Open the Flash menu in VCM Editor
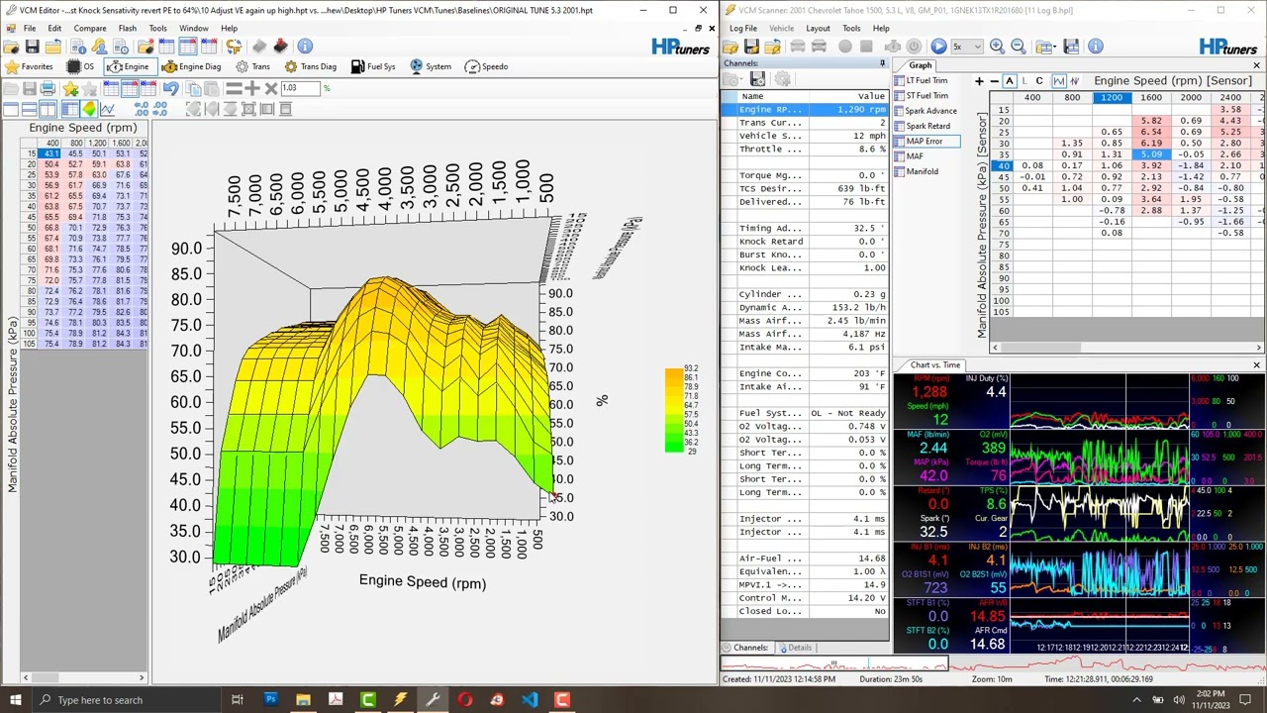Viewport: 1267px width, 713px height. (128, 28)
